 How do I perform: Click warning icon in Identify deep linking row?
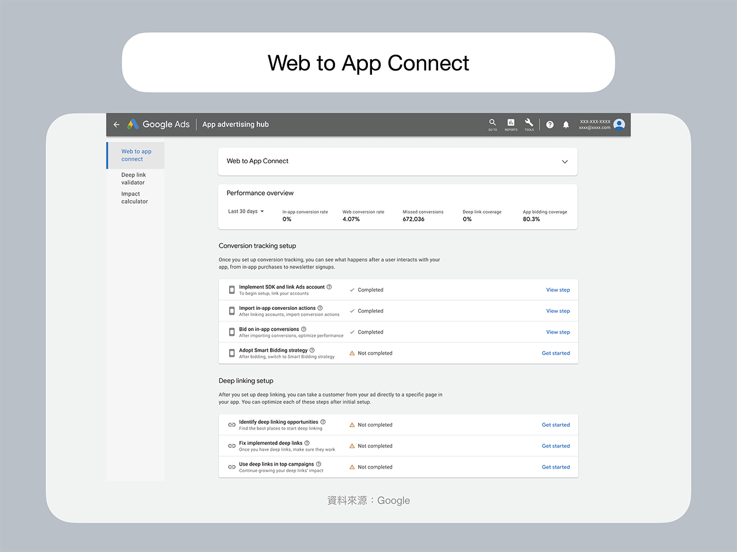(352, 425)
